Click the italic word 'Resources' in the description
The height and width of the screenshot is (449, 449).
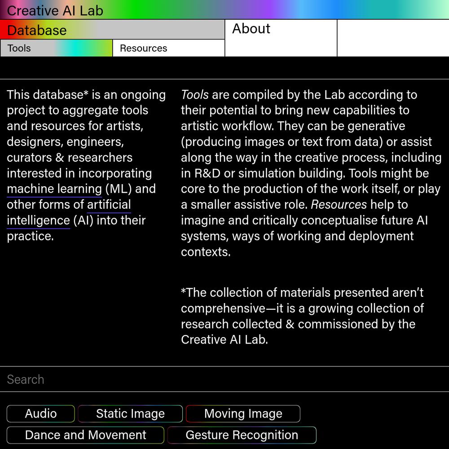tap(339, 205)
